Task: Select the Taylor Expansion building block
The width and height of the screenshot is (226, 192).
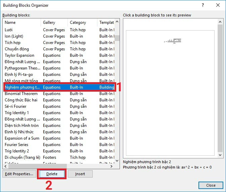Action: (19, 55)
